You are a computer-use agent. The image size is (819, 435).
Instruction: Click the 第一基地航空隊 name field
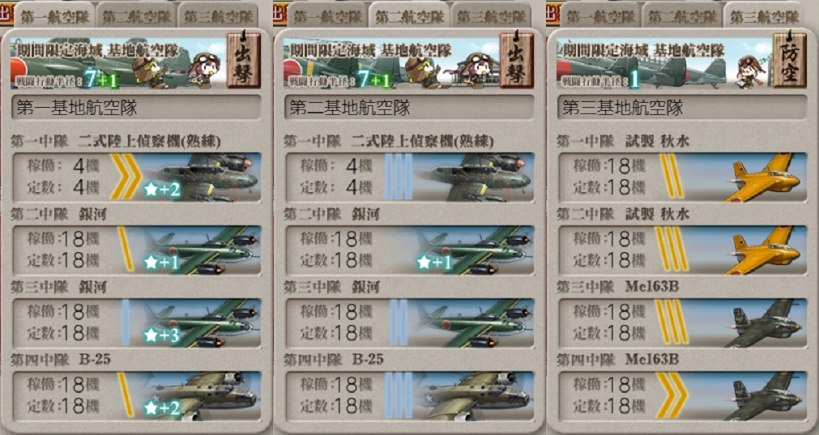click(x=136, y=108)
